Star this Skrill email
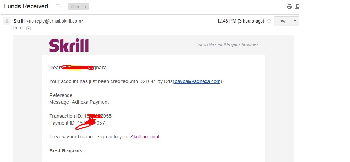 269,21
